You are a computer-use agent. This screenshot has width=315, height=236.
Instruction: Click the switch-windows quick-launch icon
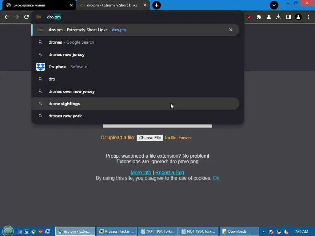pos(26,232)
